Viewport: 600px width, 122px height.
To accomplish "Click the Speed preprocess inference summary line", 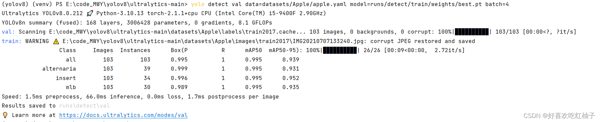I will pos(140,96).
